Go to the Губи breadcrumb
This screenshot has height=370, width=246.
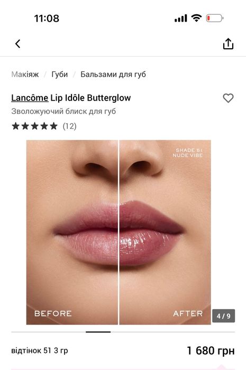59,74
